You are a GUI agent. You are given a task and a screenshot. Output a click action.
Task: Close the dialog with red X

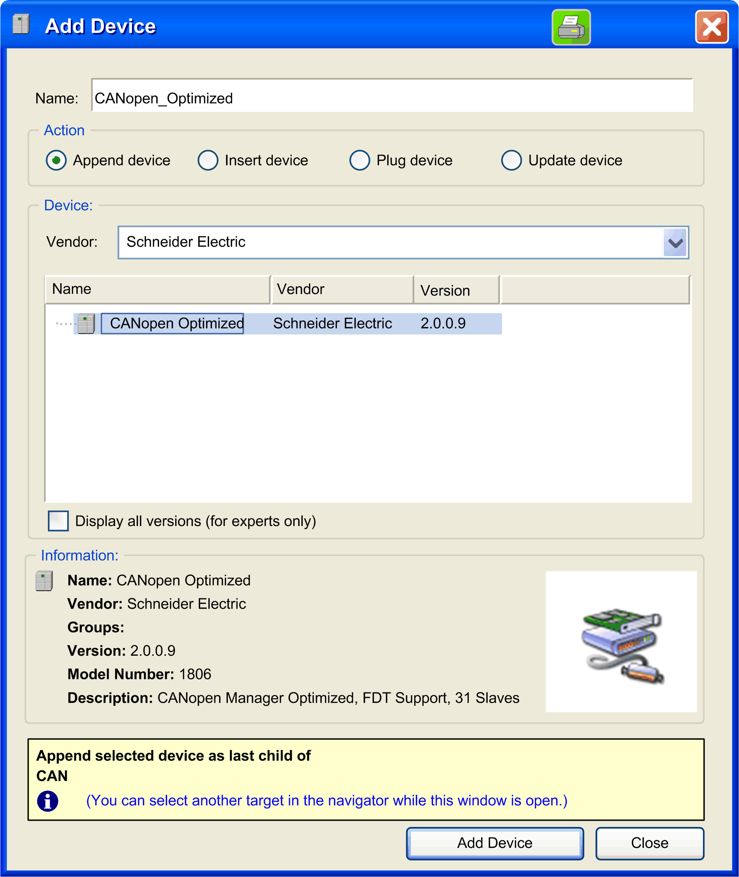(x=711, y=27)
